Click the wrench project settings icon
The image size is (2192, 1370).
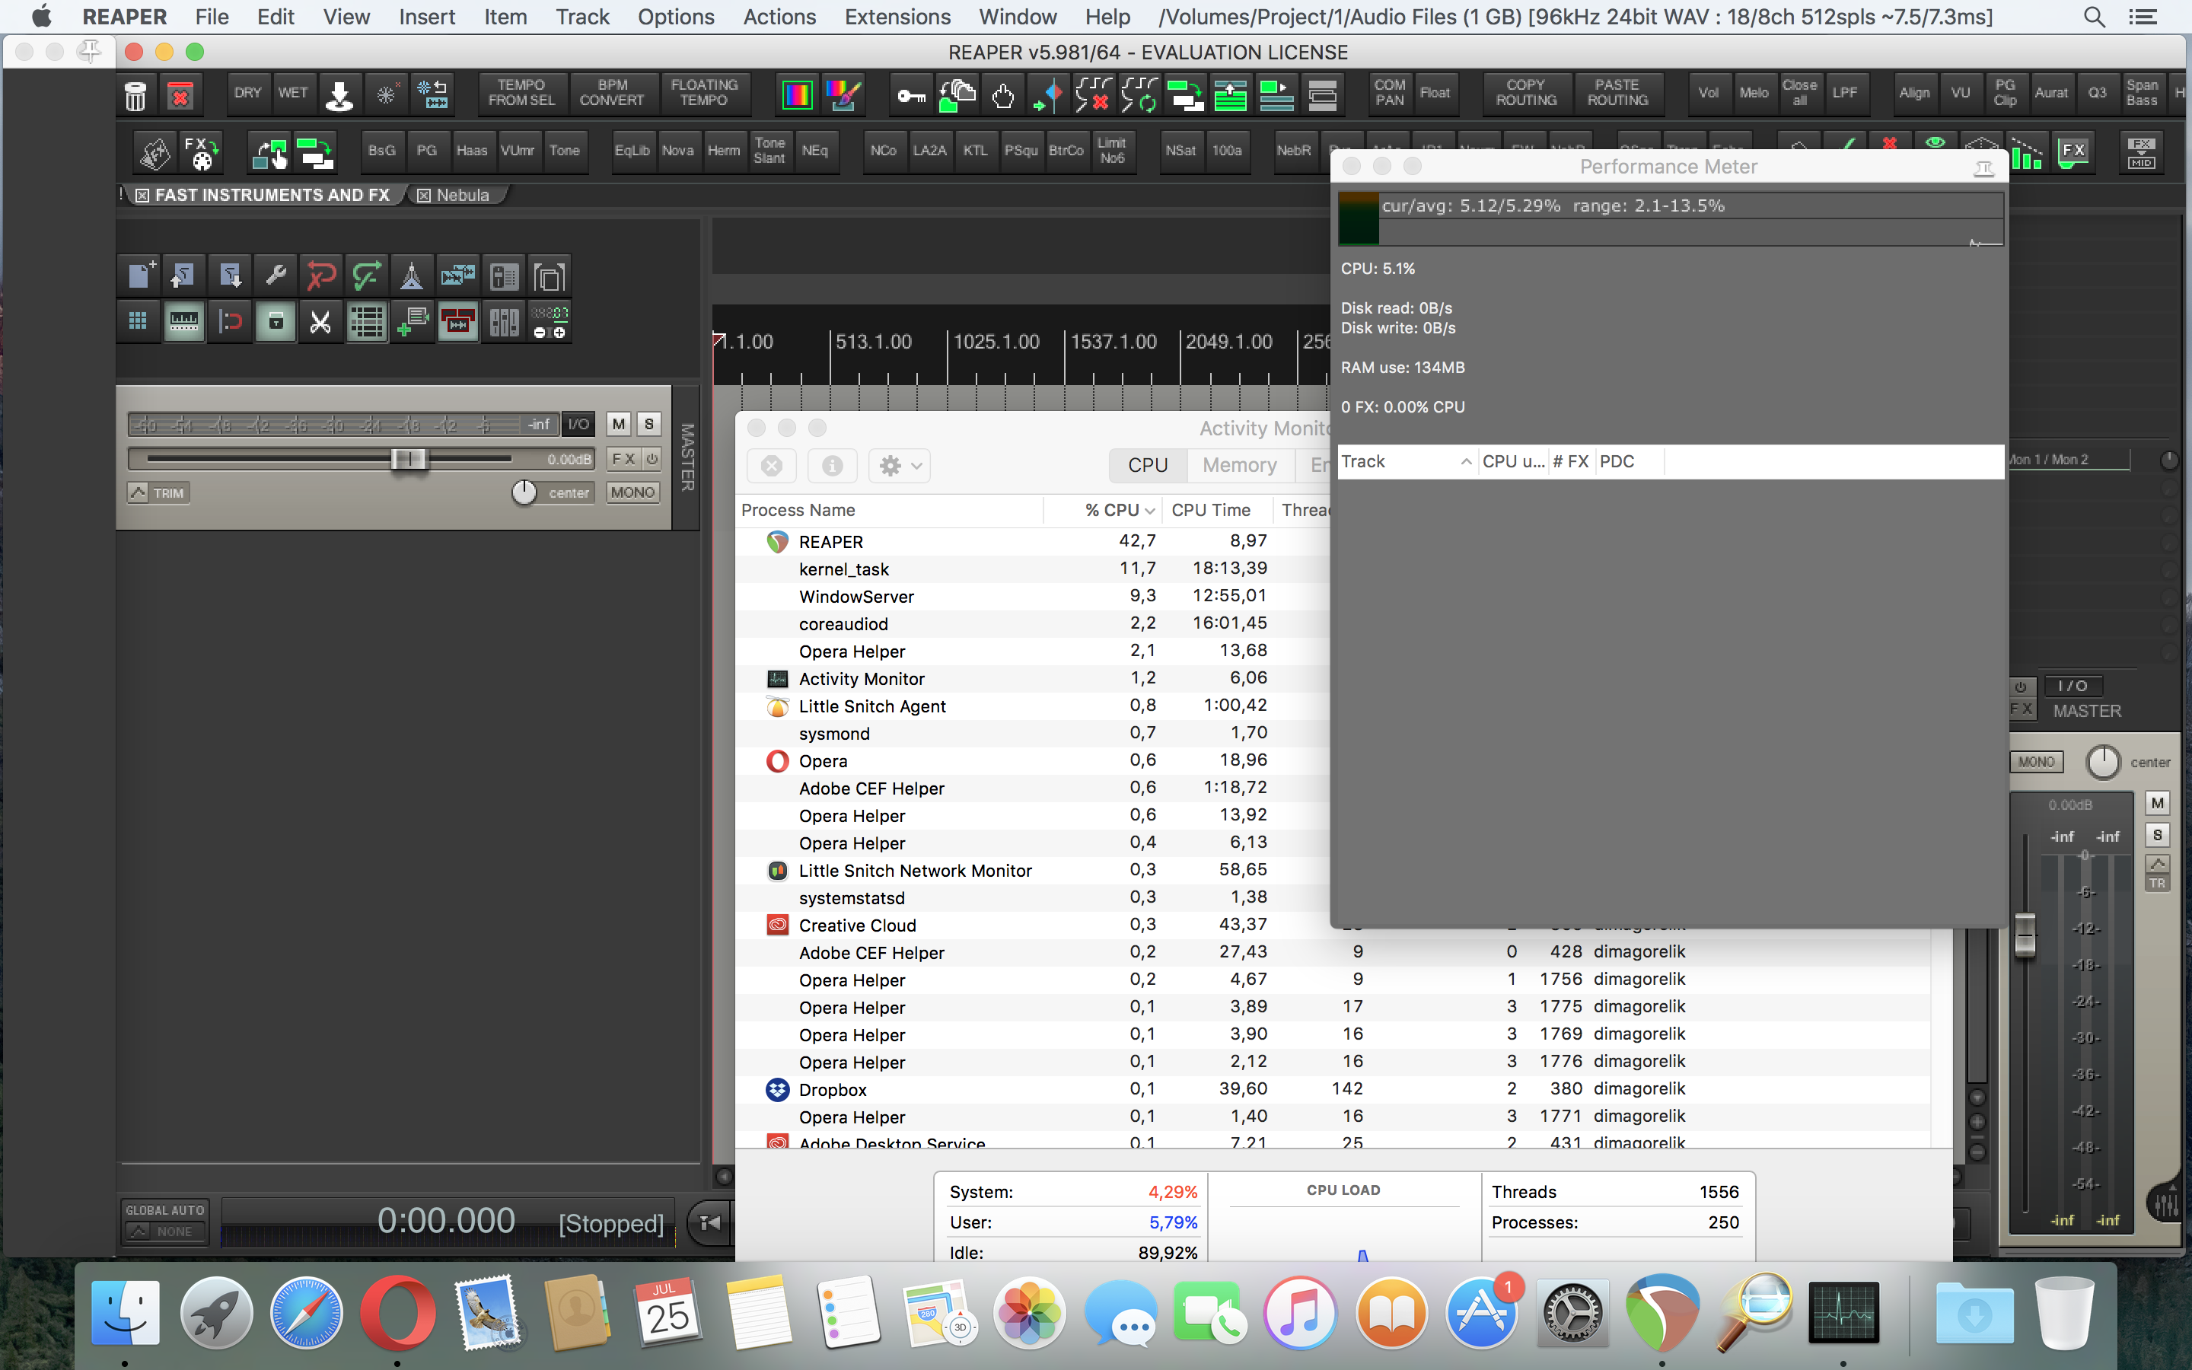[x=276, y=276]
